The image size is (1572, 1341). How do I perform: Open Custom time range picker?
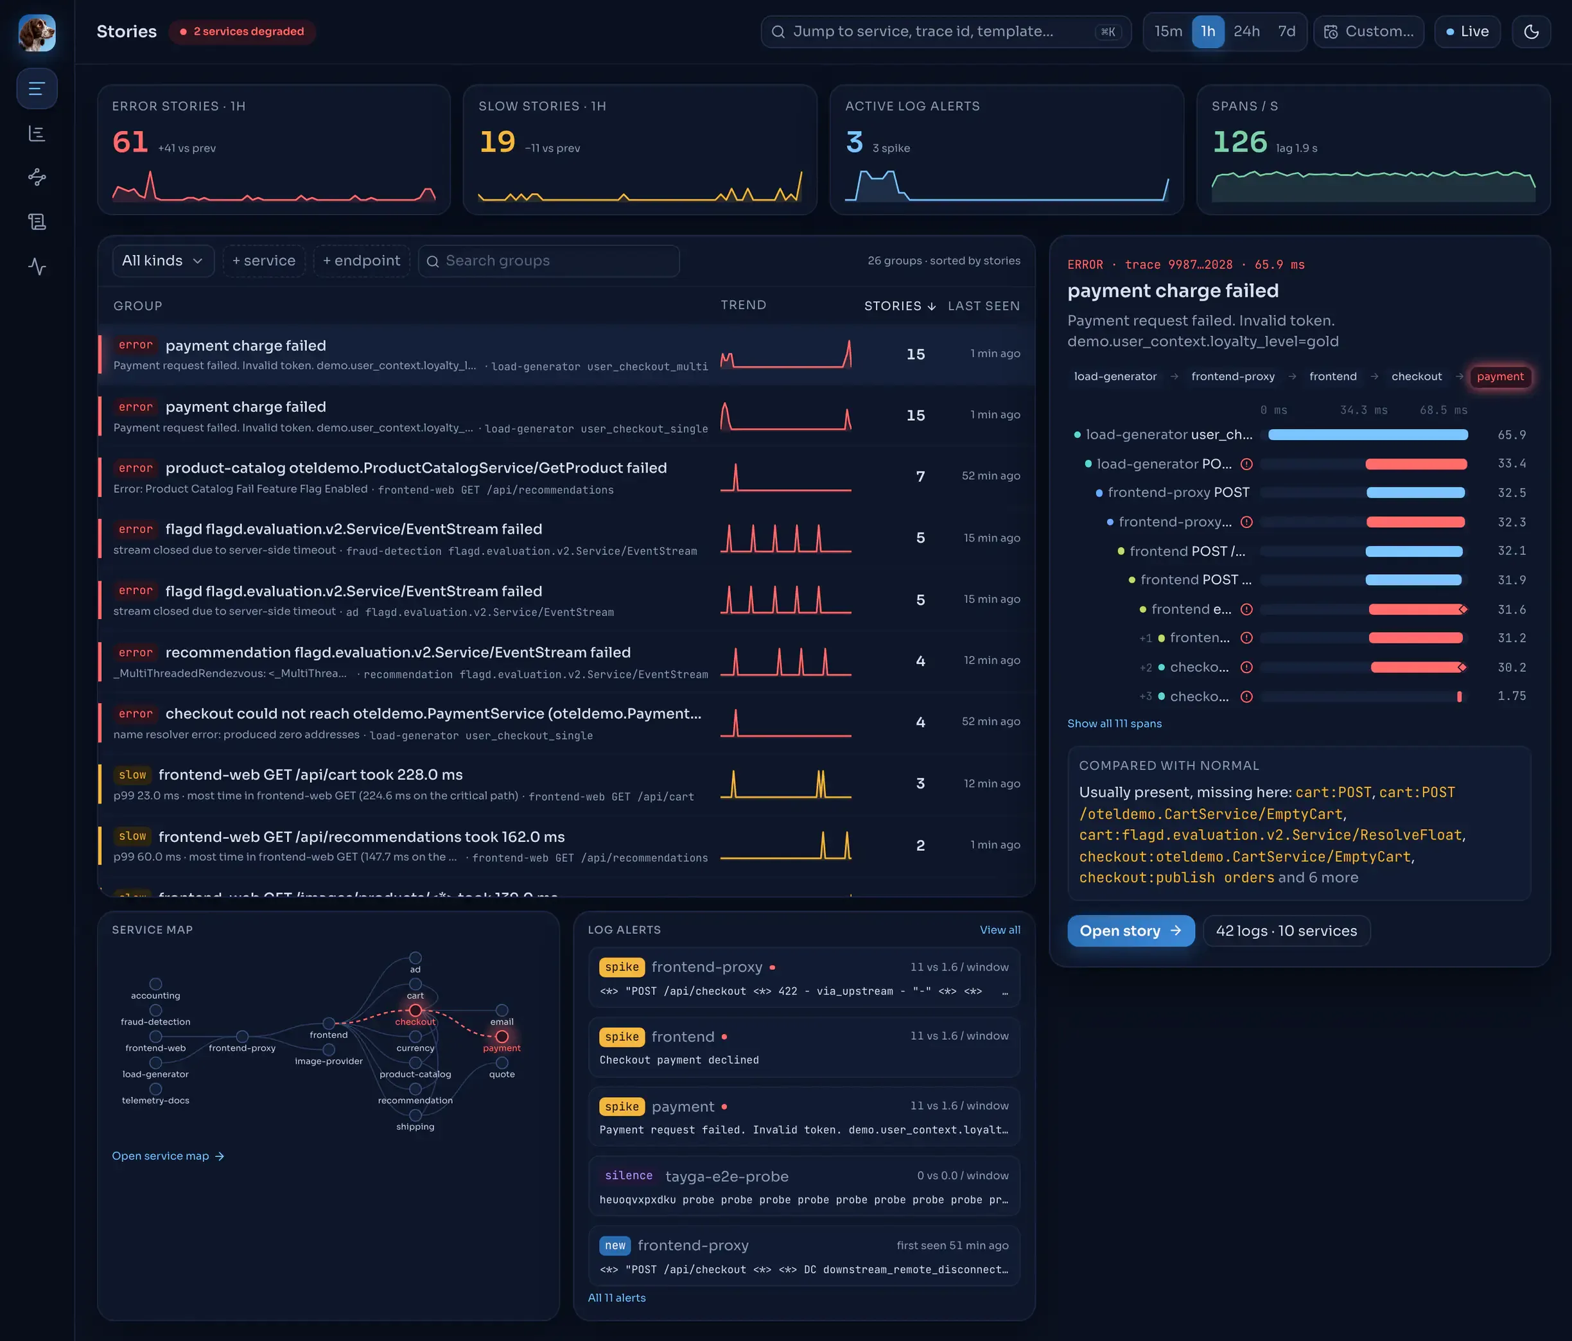(1368, 32)
